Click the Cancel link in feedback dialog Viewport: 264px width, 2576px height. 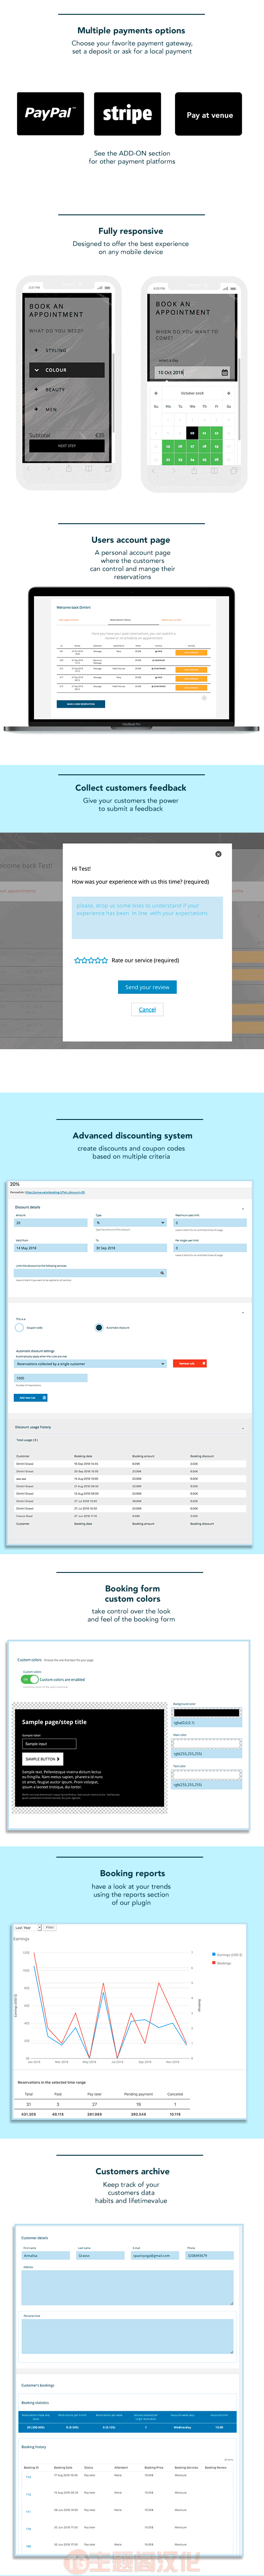pos(147,1009)
